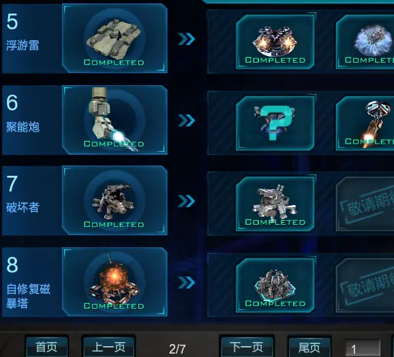This screenshot has height=357, width=394.
Task: Open the completed destroyer upgrade in row 7
Action: click(275, 204)
